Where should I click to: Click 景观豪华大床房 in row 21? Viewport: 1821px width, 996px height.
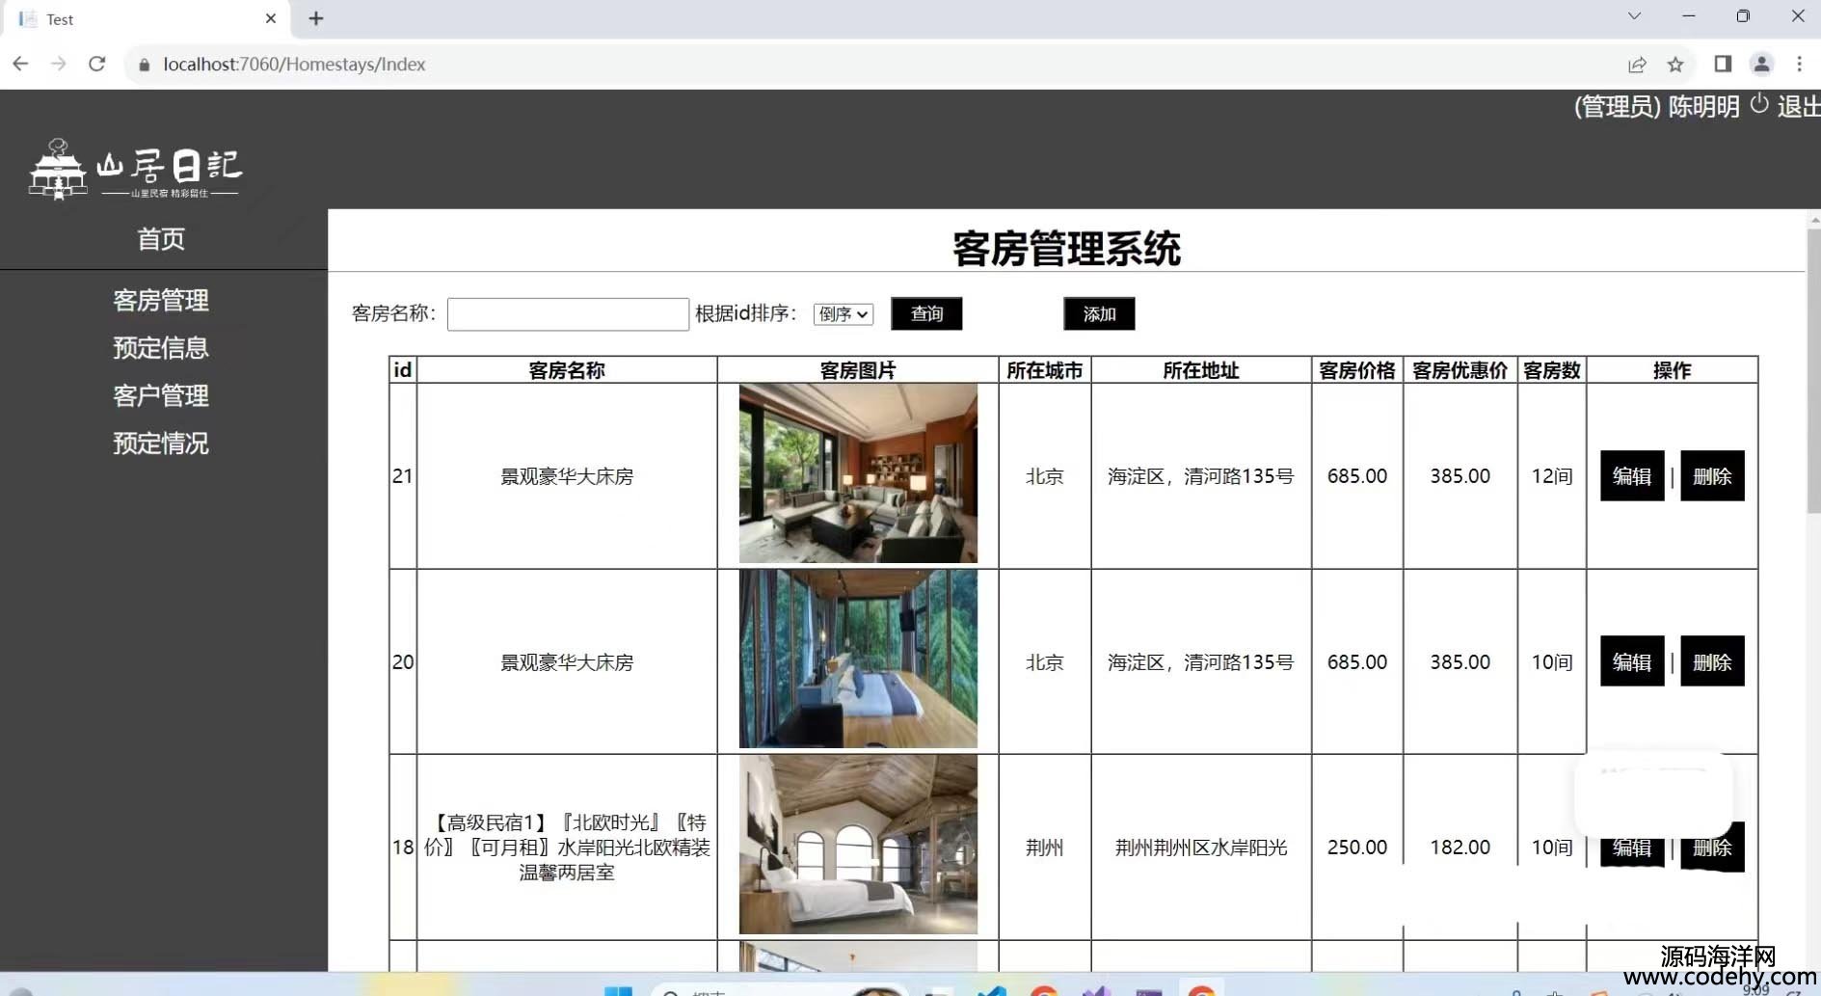tap(567, 476)
